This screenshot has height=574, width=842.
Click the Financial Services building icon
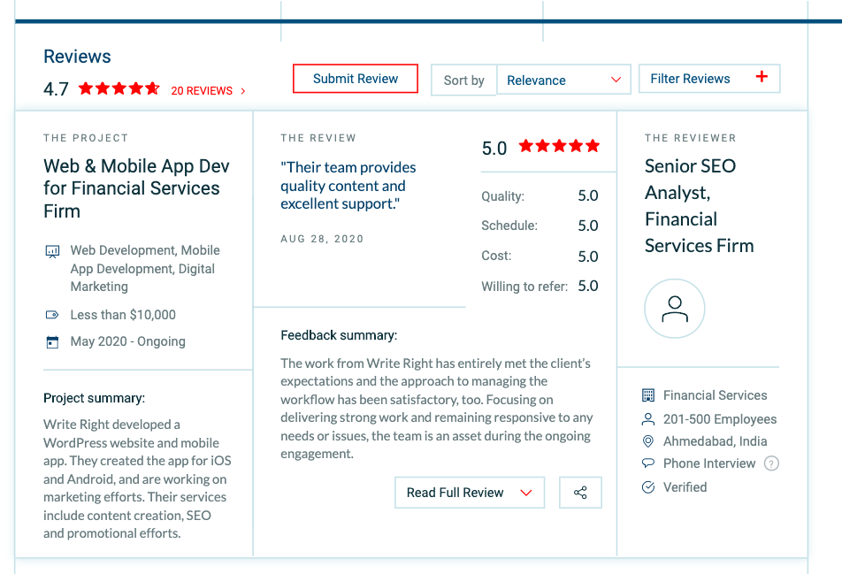[x=648, y=395]
